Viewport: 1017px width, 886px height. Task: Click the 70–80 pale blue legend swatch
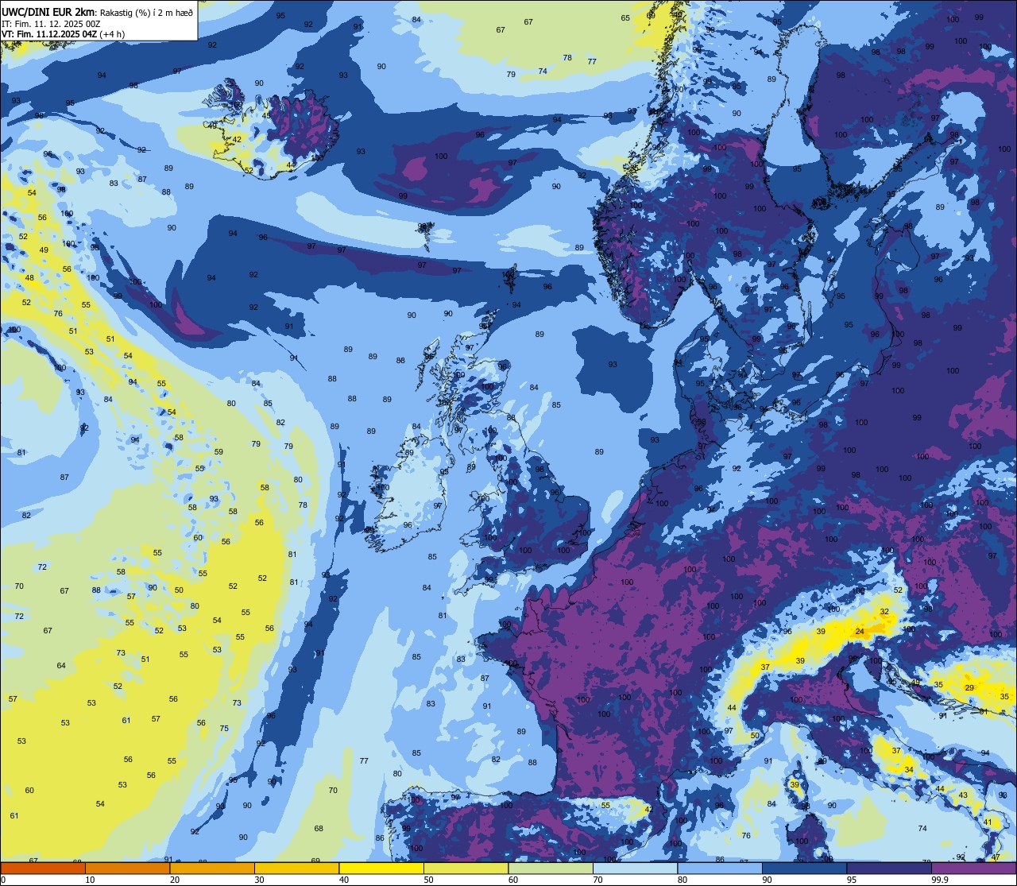(635, 868)
